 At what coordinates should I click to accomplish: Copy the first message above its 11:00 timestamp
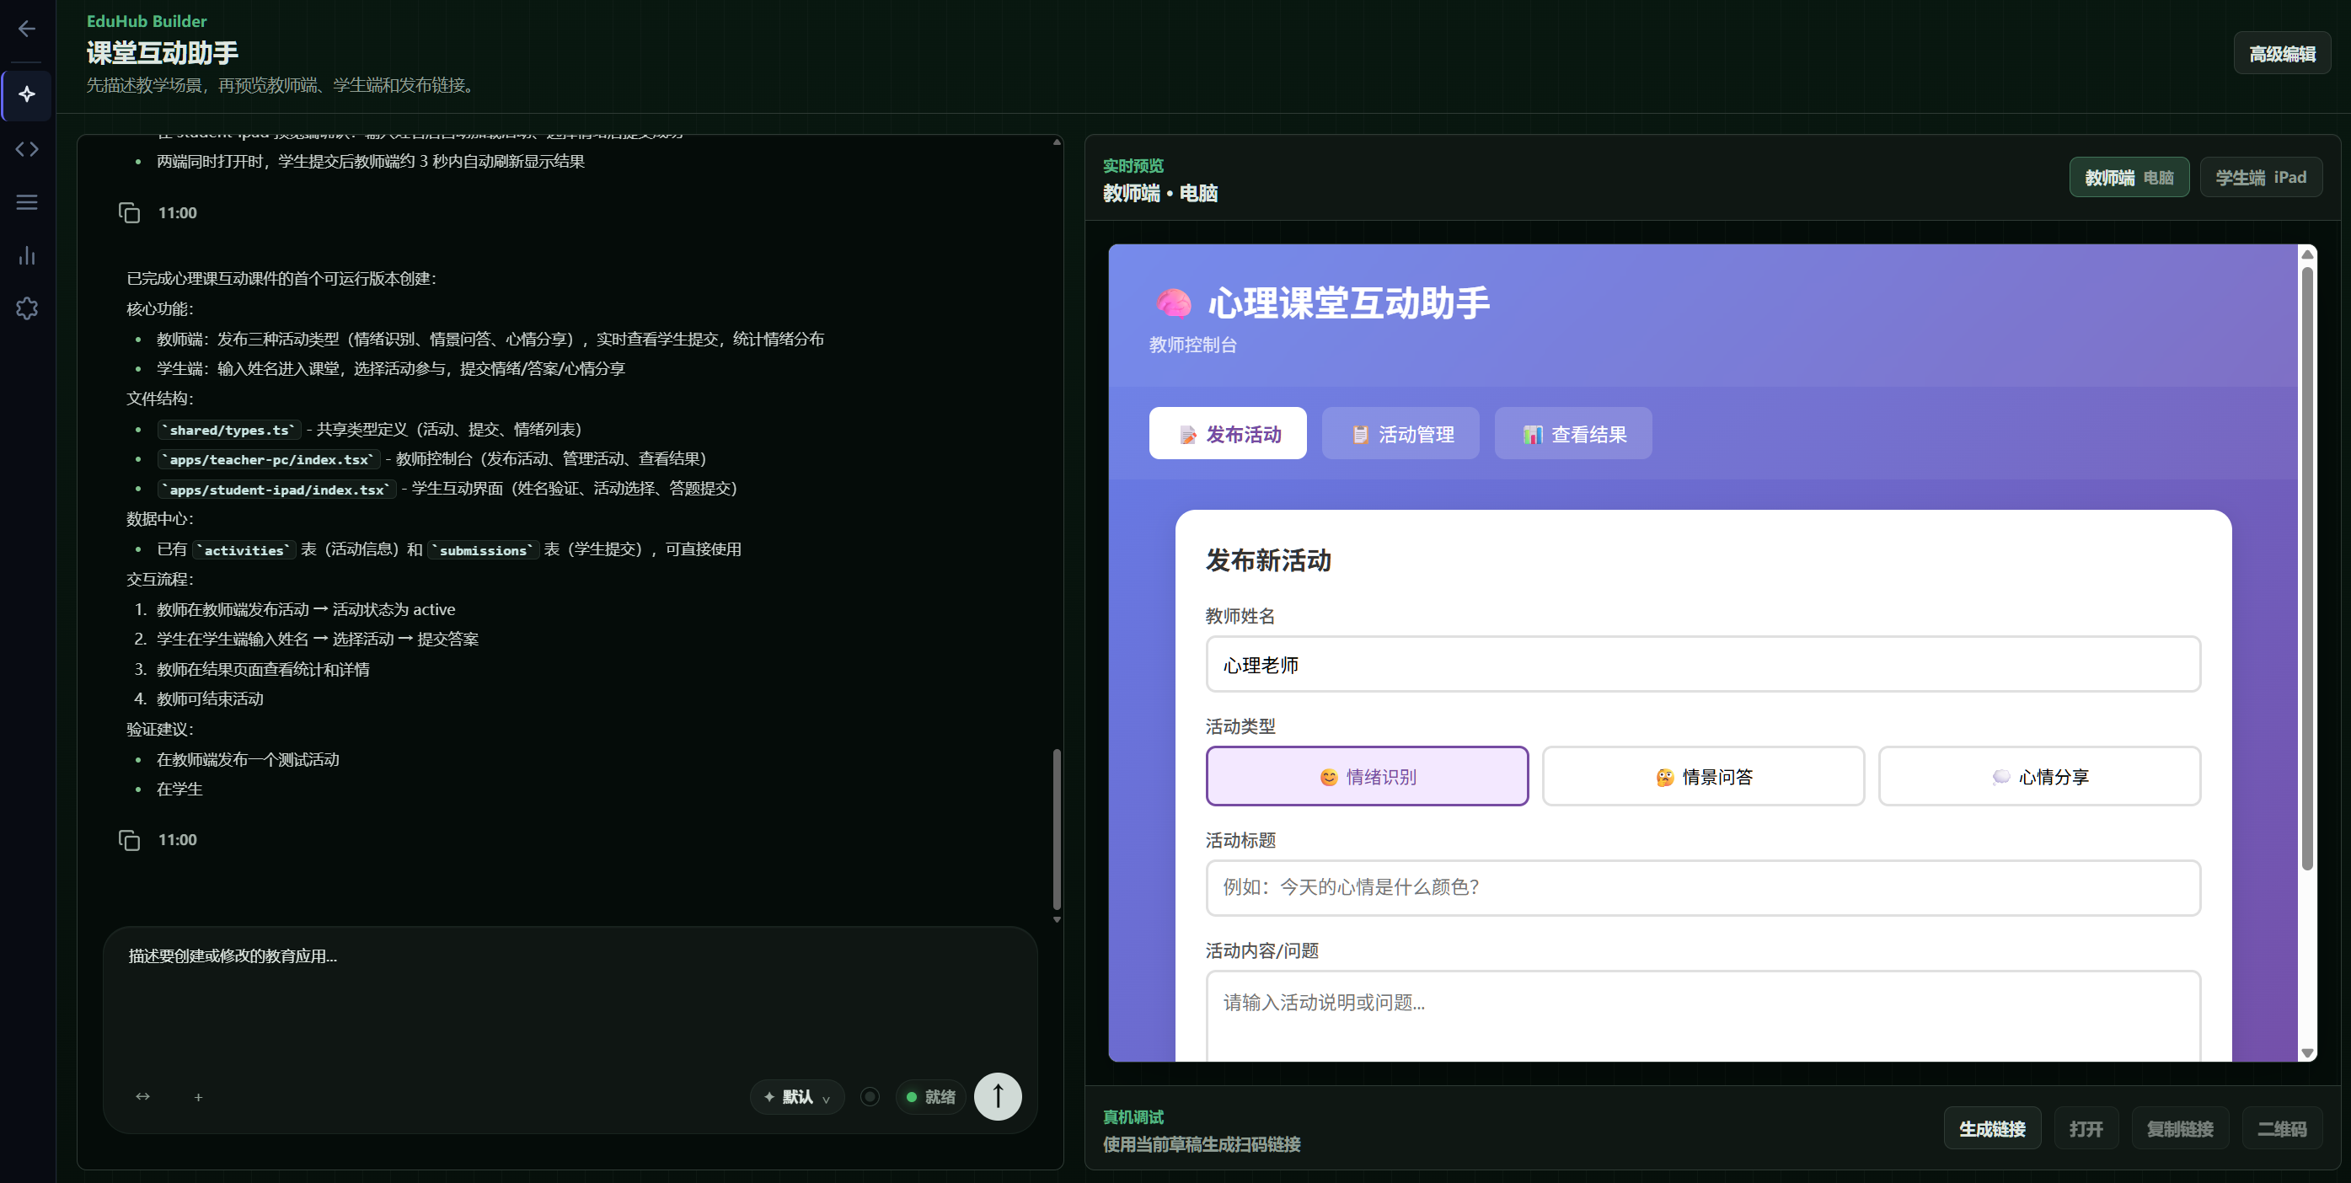(x=130, y=212)
